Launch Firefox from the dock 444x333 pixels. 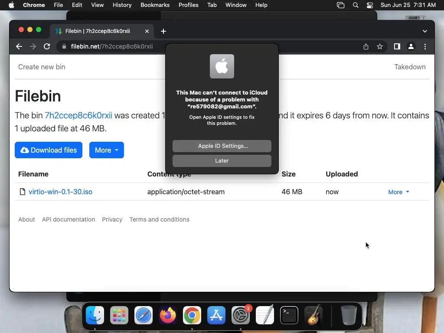point(168,315)
